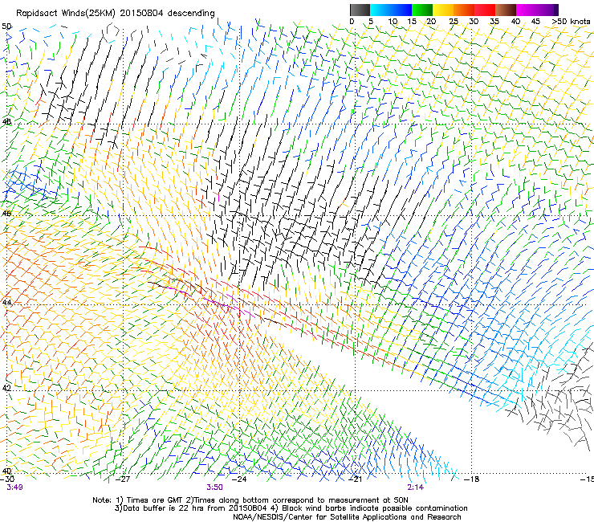Image resolution: width=594 pixels, height=522 pixels.
Task: Click the orange 25-30 knots legend swatch
Action: click(464, 10)
